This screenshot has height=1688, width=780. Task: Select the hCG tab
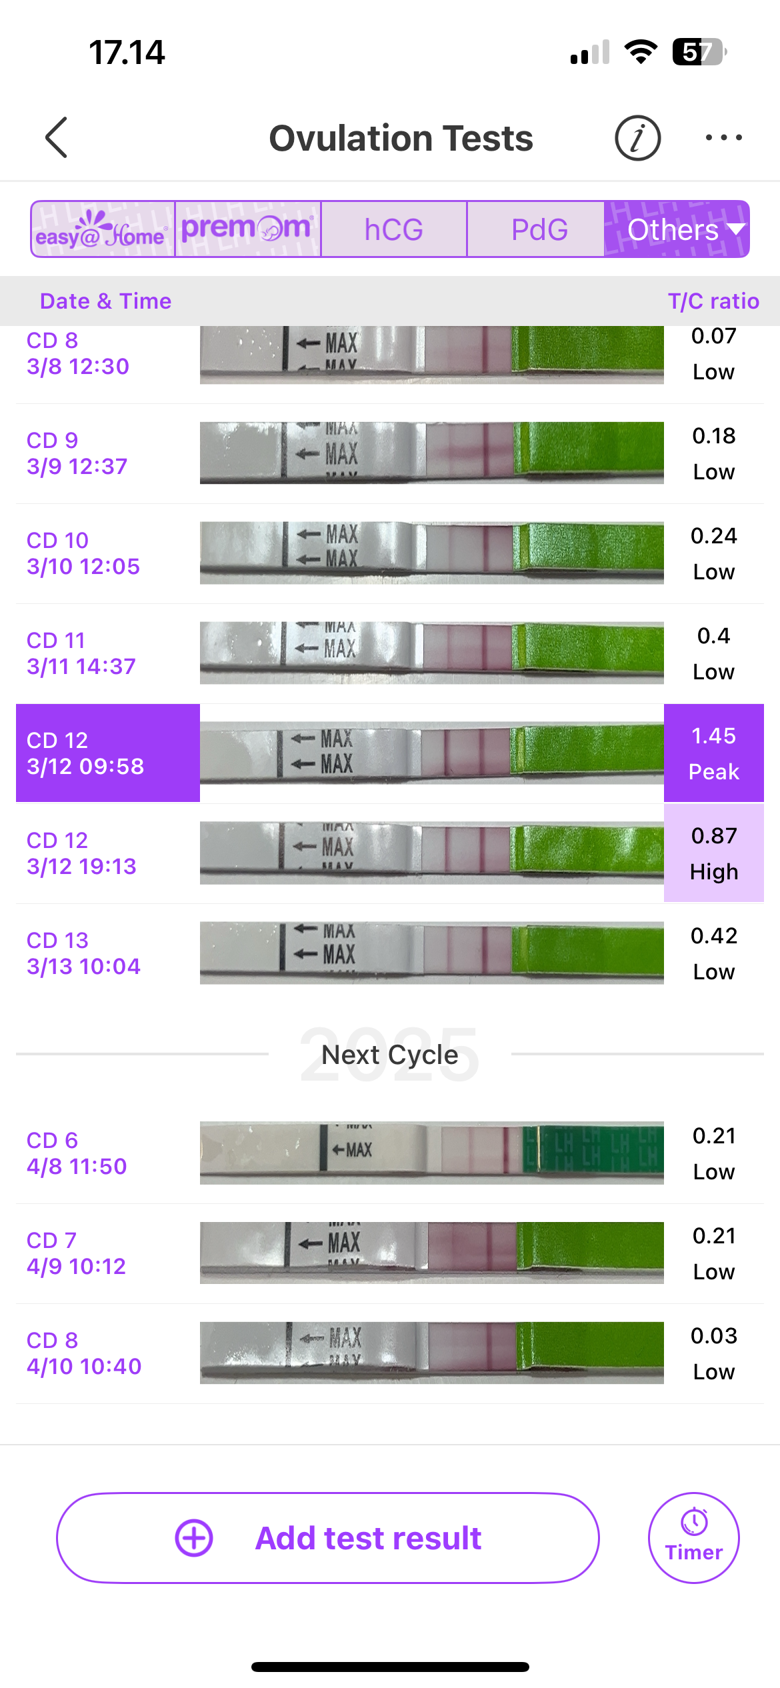coord(393,229)
